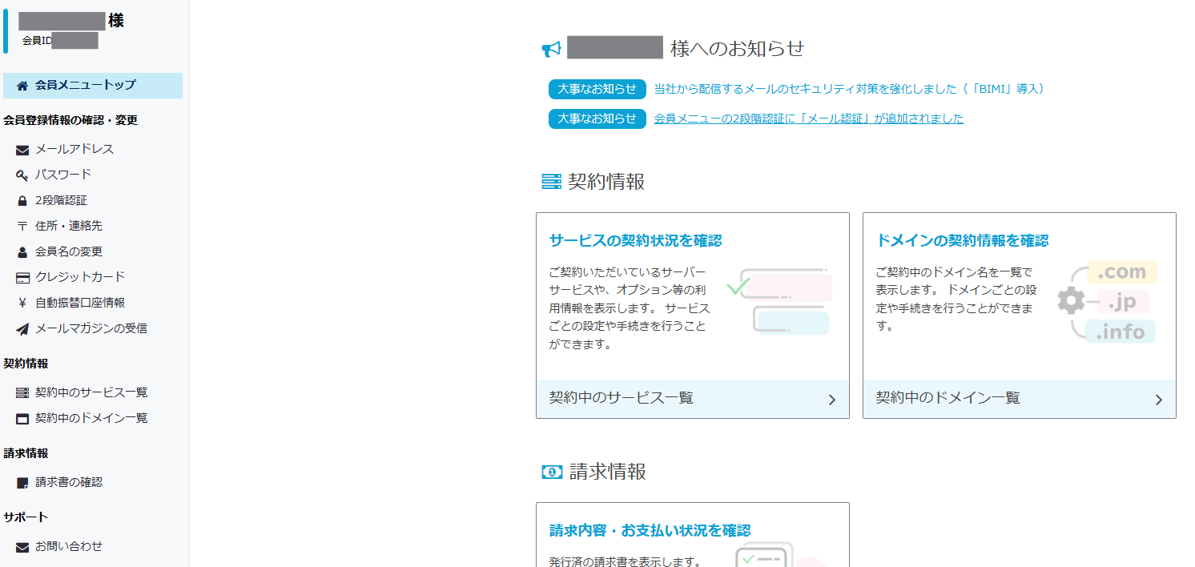The image size is (1195, 567).
Task: Click the person icon next to 会員名の変更
Action: [x=22, y=252]
